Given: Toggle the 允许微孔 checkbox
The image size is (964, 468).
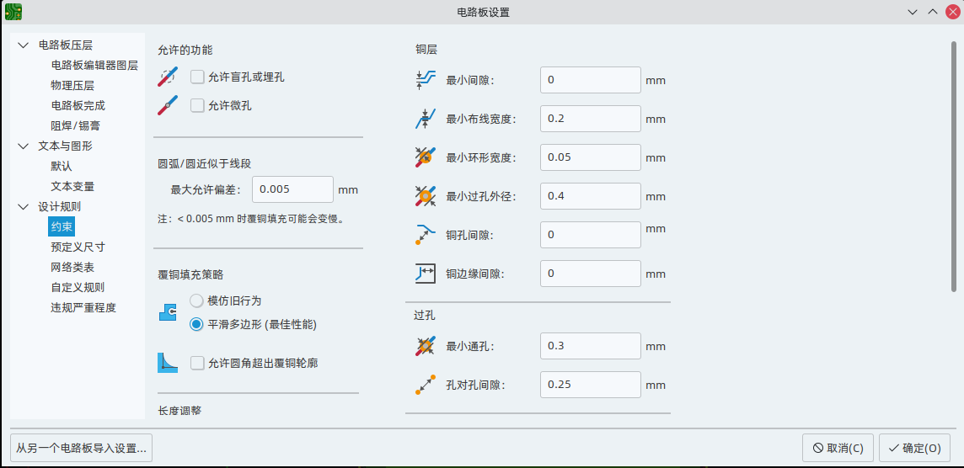Looking at the screenshot, I should pos(198,106).
